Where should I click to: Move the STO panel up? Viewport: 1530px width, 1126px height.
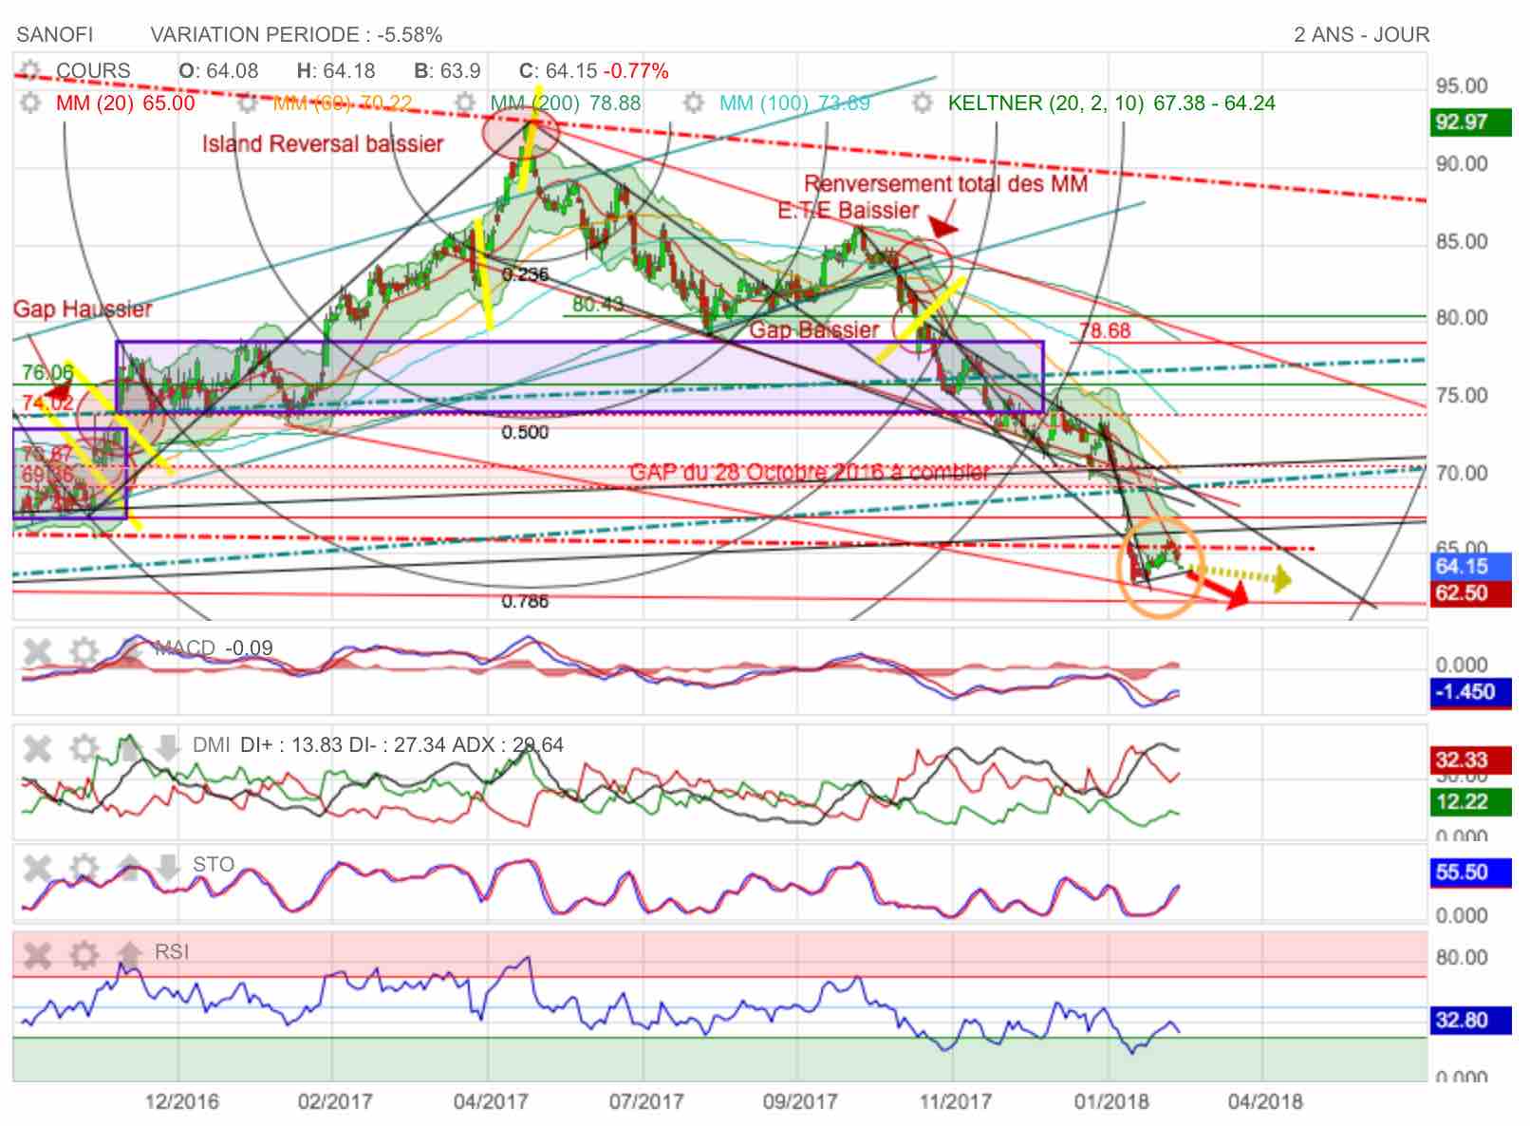coord(129,866)
